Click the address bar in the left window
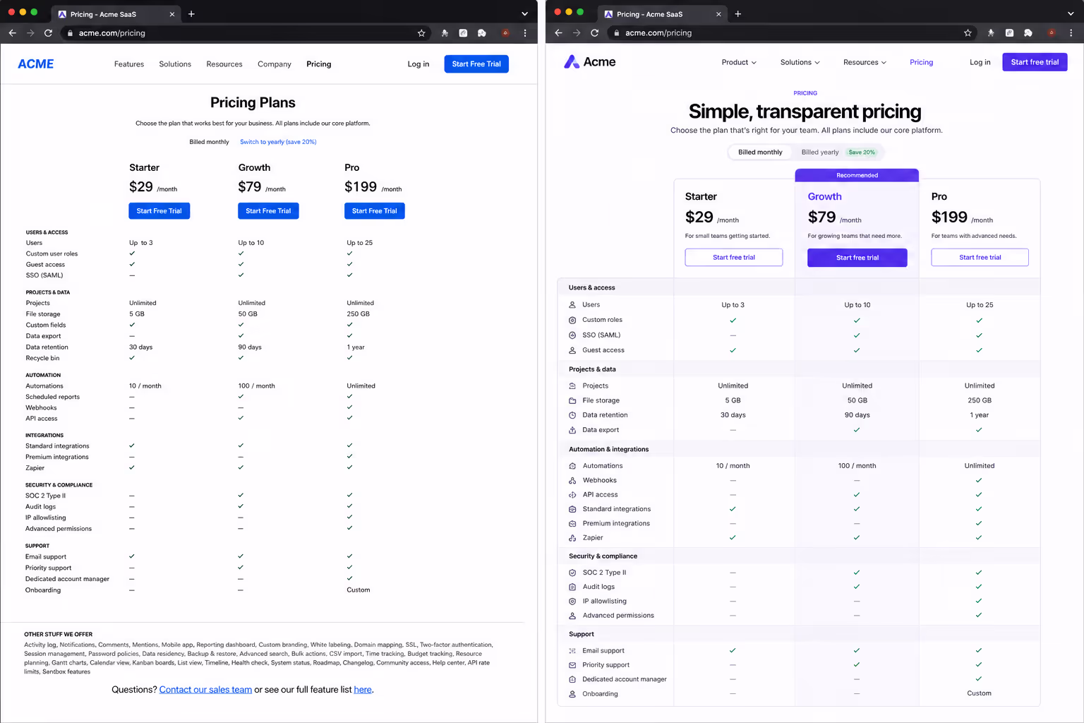The width and height of the screenshot is (1084, 723). click(247, 32)
